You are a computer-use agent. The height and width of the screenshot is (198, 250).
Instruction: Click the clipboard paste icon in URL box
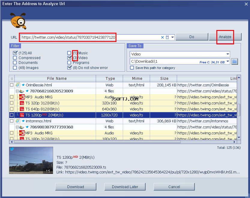coord(167,37)
